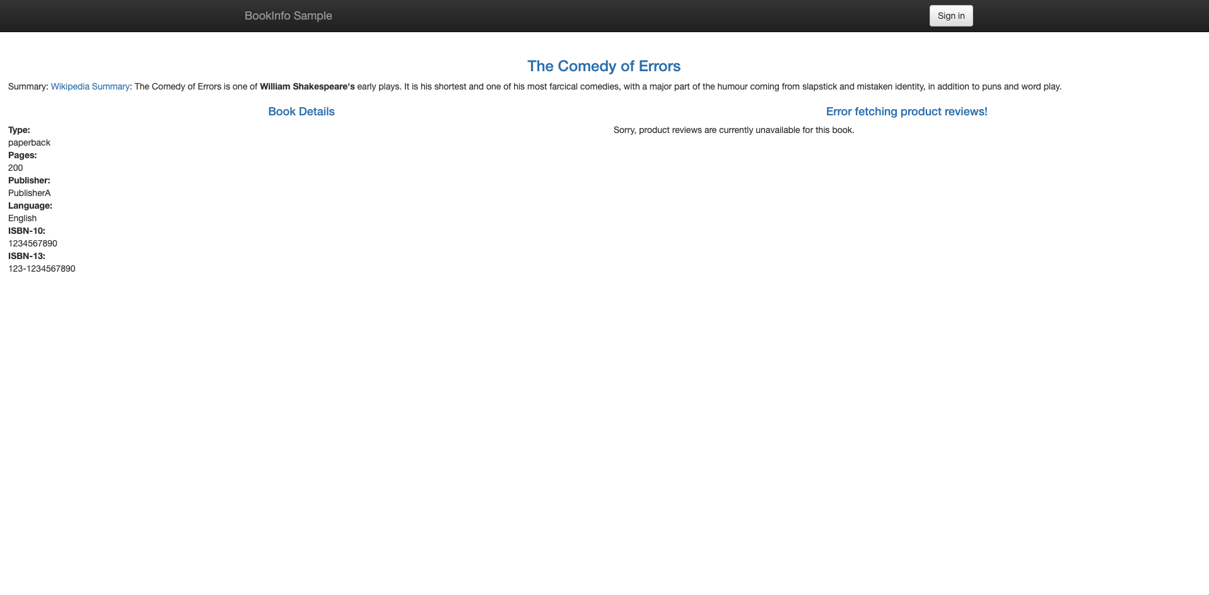Screen dimensions: 1209x595
Task: Click The Comedy of Errors title heading
Action: 604,66
